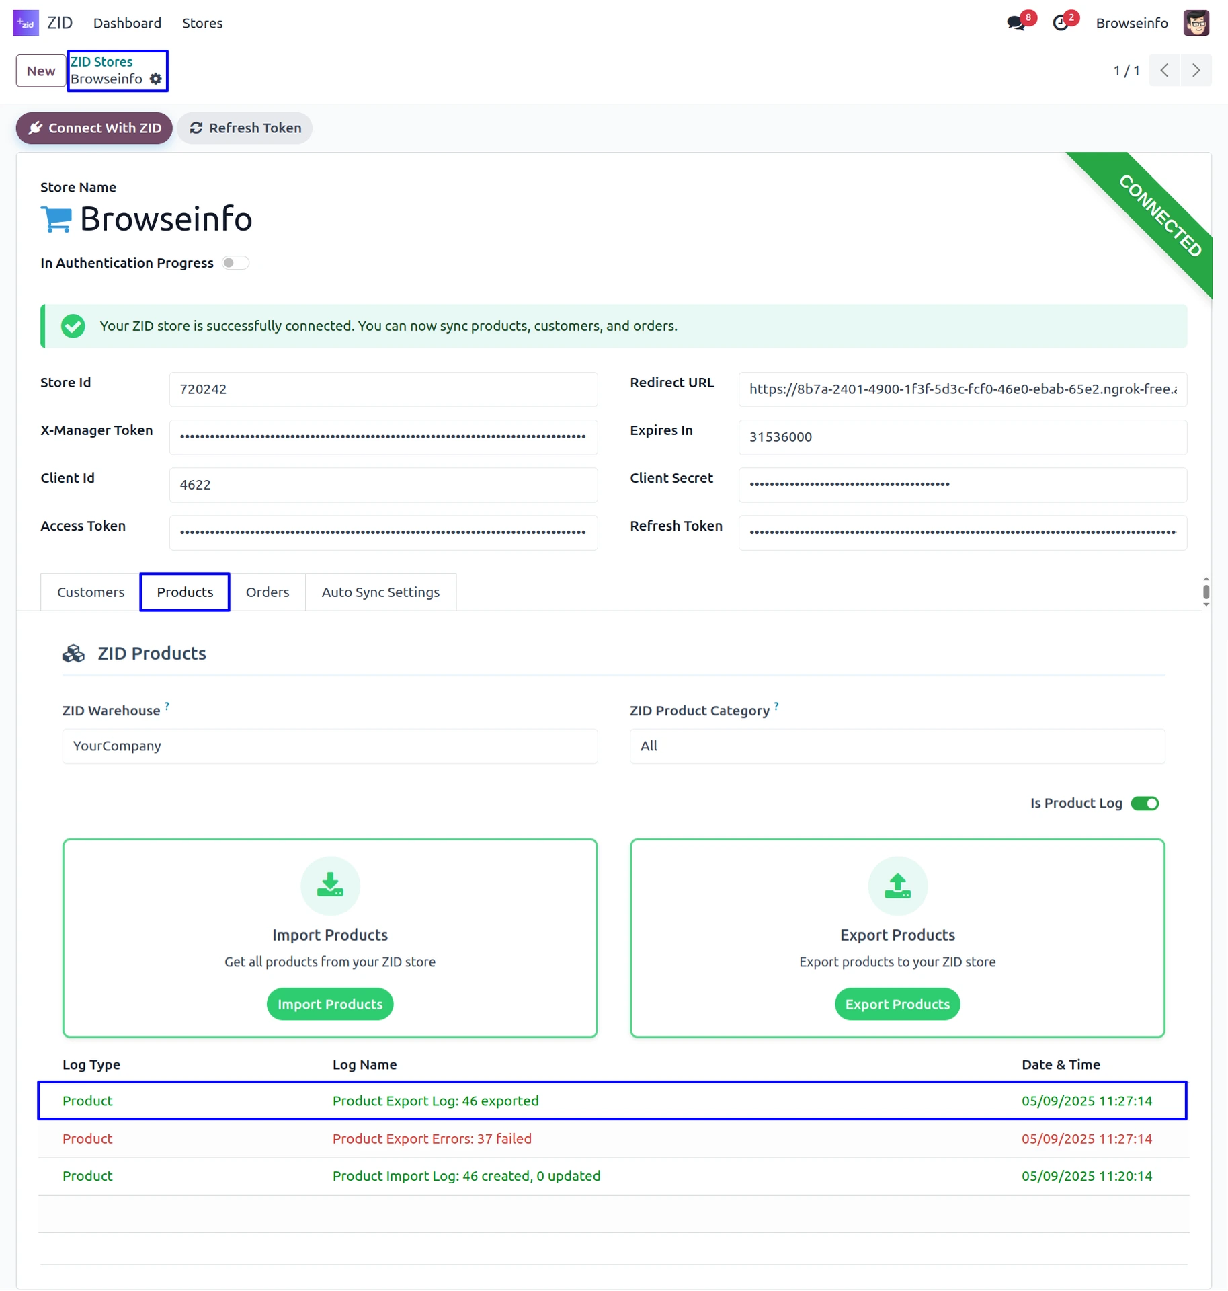Open the Stores menu
The height and width of the screenshot is (1291, 1228).
tap(202, 23)
